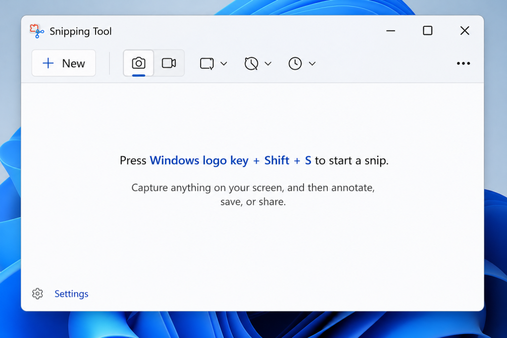Screen dimensions: 507x338
Task: Expand the snipping mode dropdown
Action: (224, 63)
